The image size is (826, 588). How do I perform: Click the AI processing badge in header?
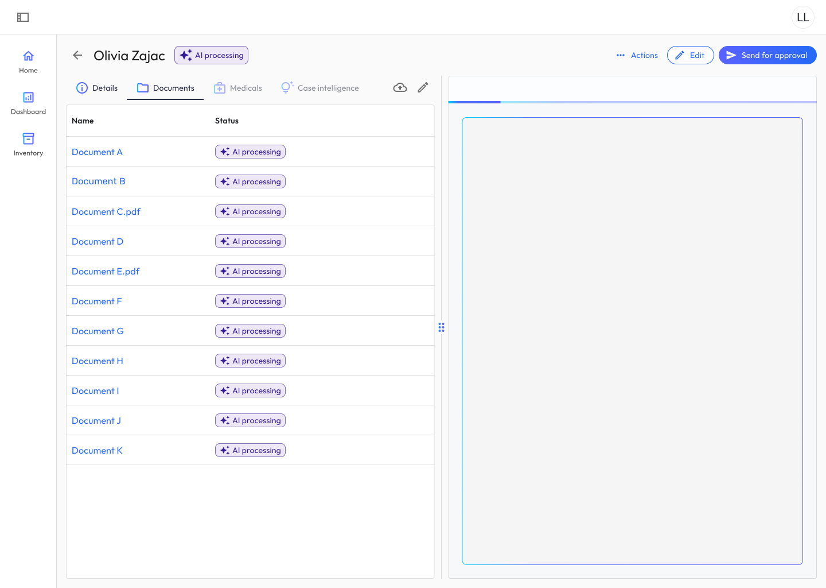point(211,55)
